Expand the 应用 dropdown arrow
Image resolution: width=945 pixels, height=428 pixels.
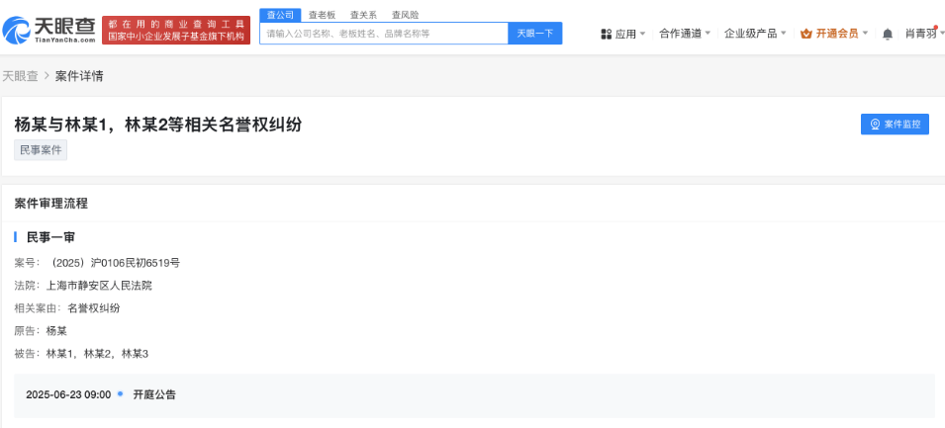point(642,33)
